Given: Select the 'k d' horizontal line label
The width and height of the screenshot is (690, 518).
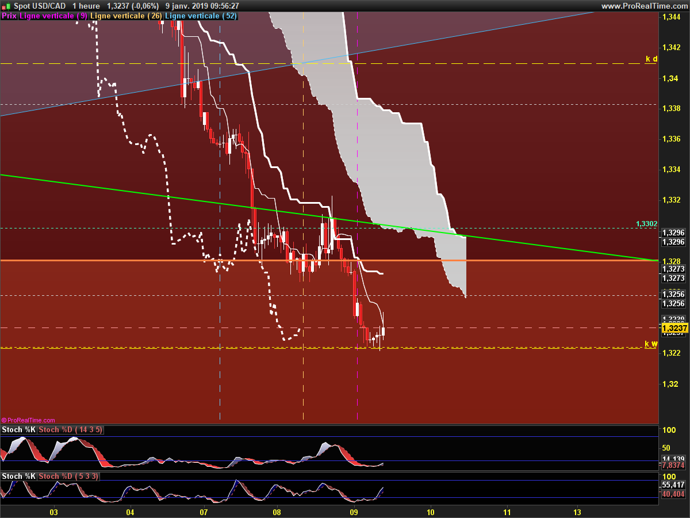Looking at the screenshot, I should tap(651, 59).
